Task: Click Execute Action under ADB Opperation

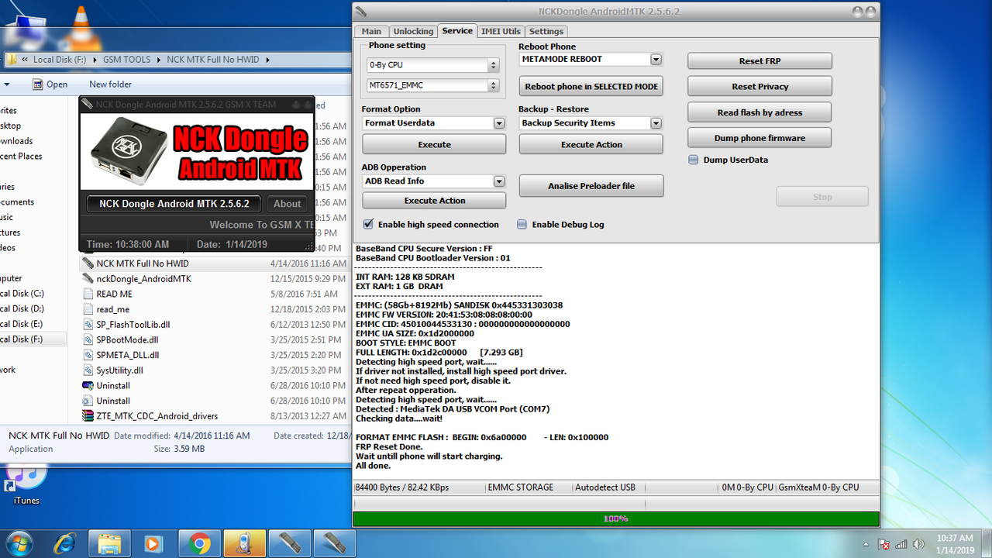Action: [434, 200]
